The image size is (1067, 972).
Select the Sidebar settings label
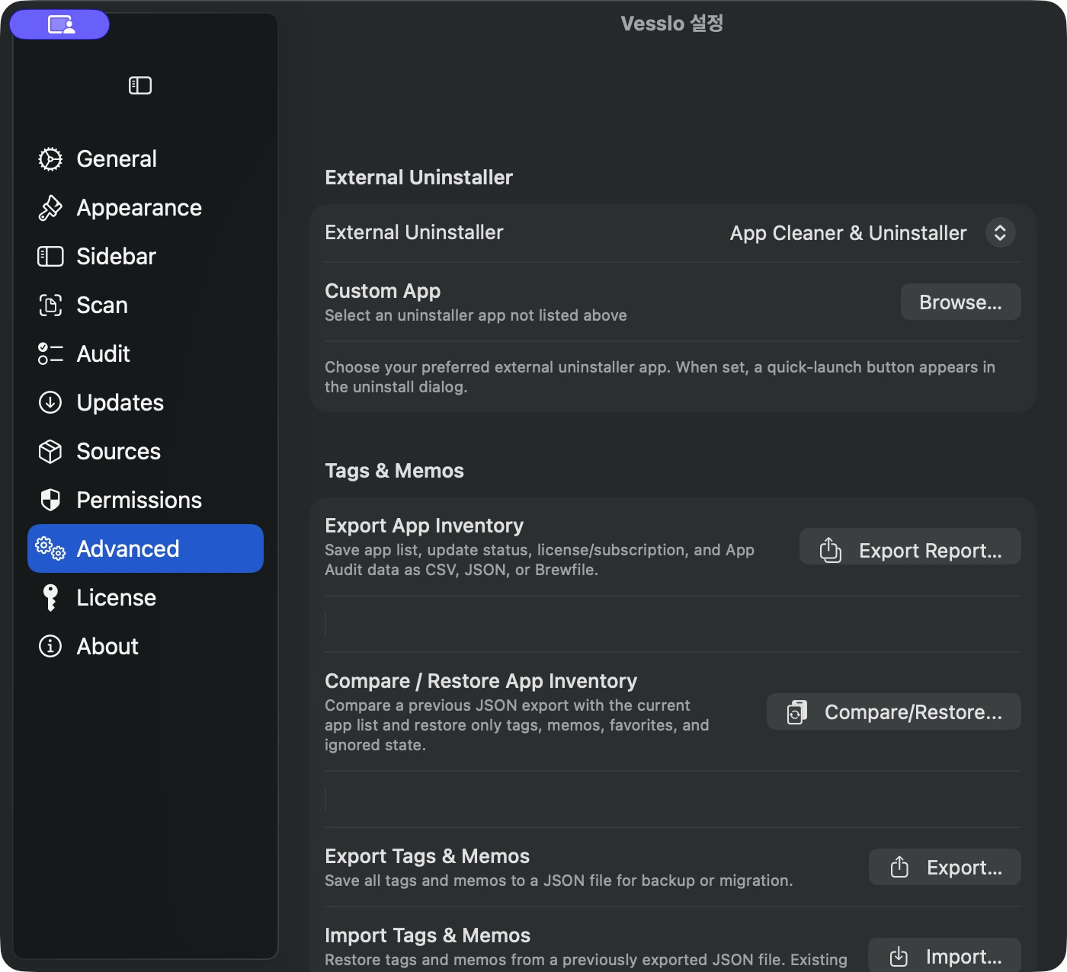click(116, 257)
